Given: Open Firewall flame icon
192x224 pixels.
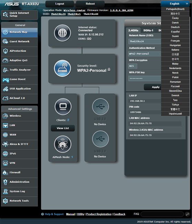Looking at the screenshot, I should (5, 172).
